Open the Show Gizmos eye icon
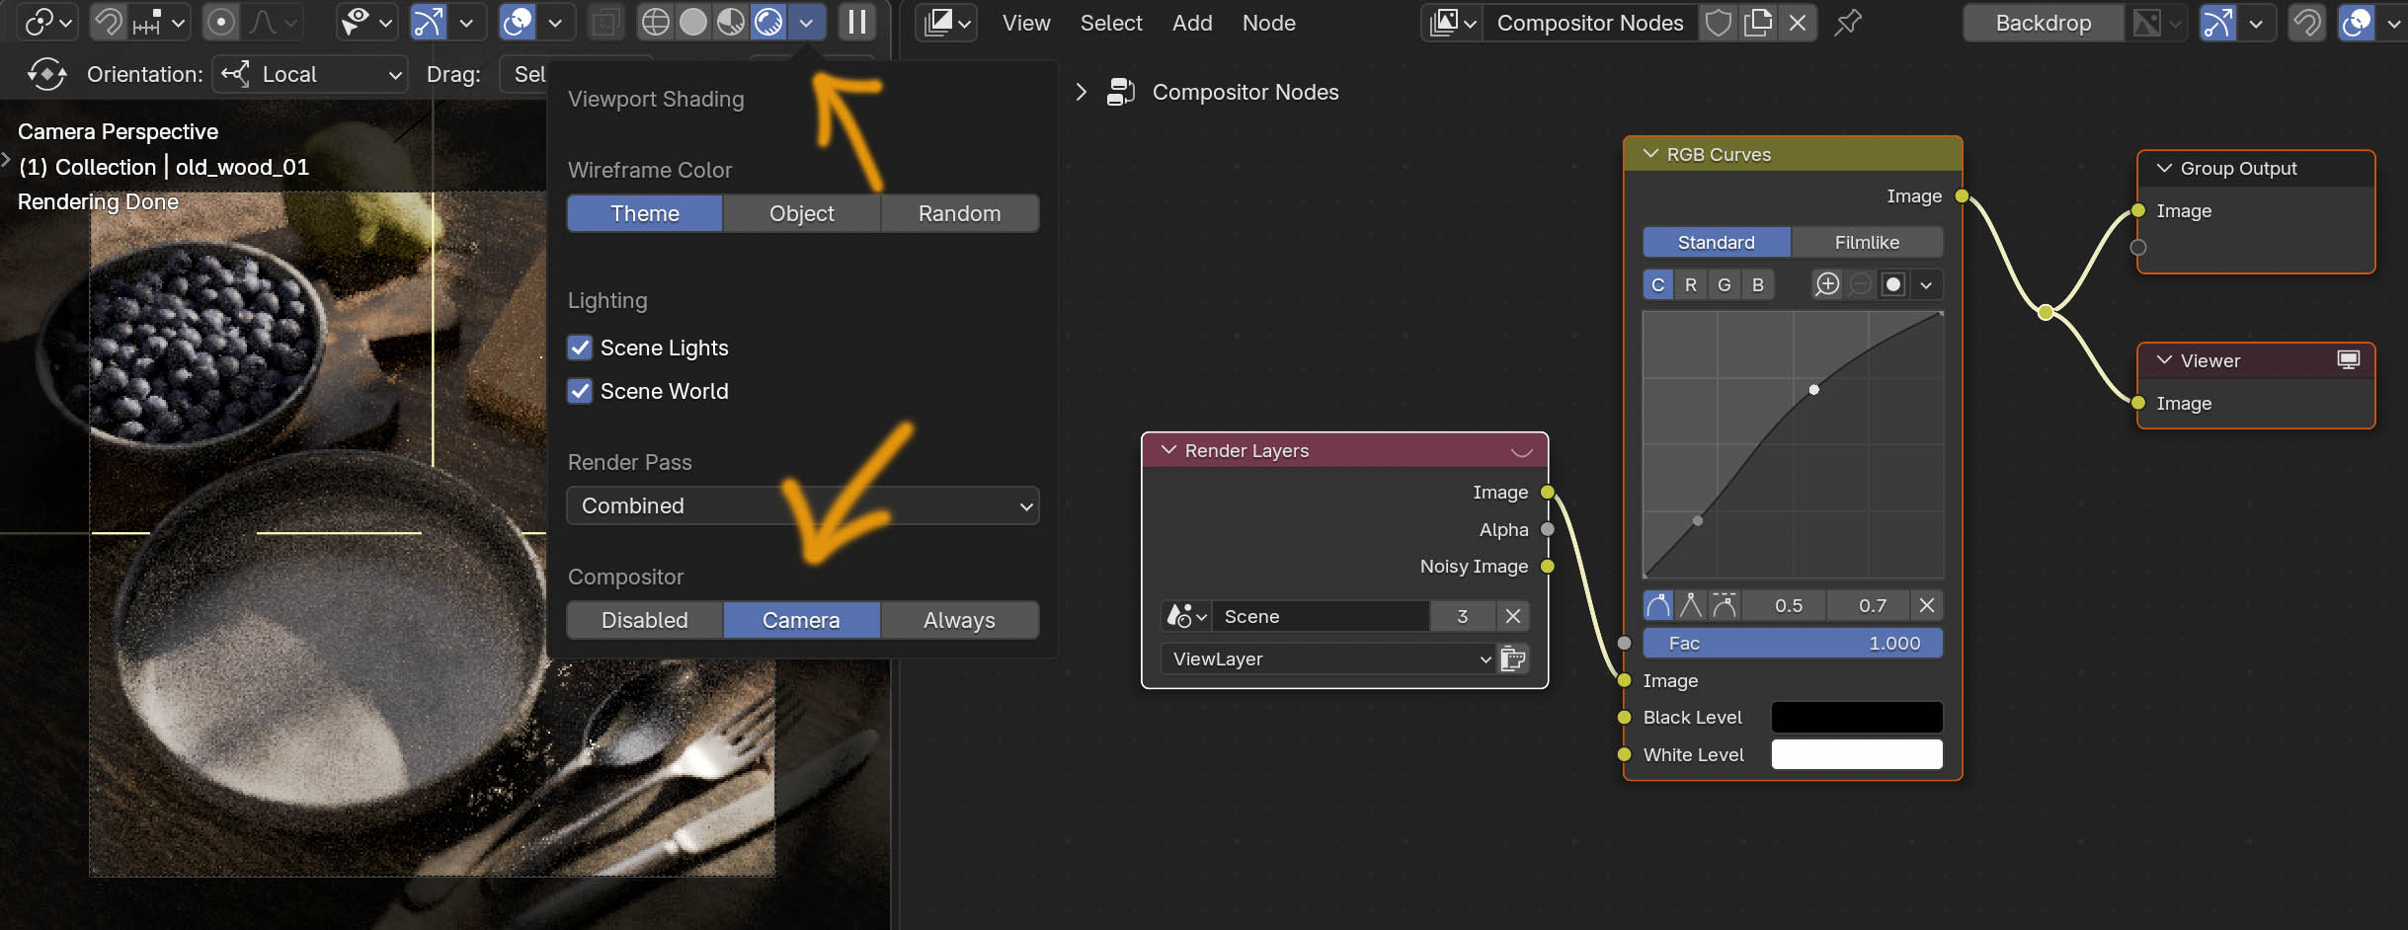2408x930 pixels. click(x=358, y=22)
